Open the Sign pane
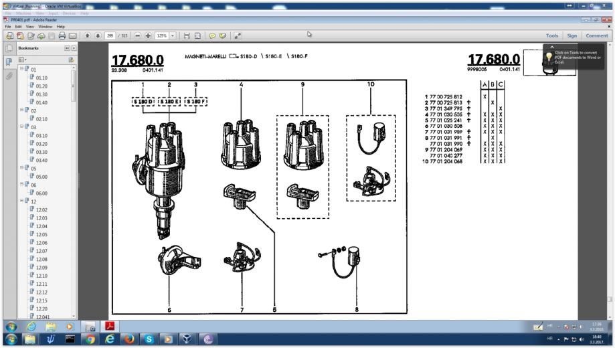The height and width of the screenshot is (348, 615). [x=572, y=35]
